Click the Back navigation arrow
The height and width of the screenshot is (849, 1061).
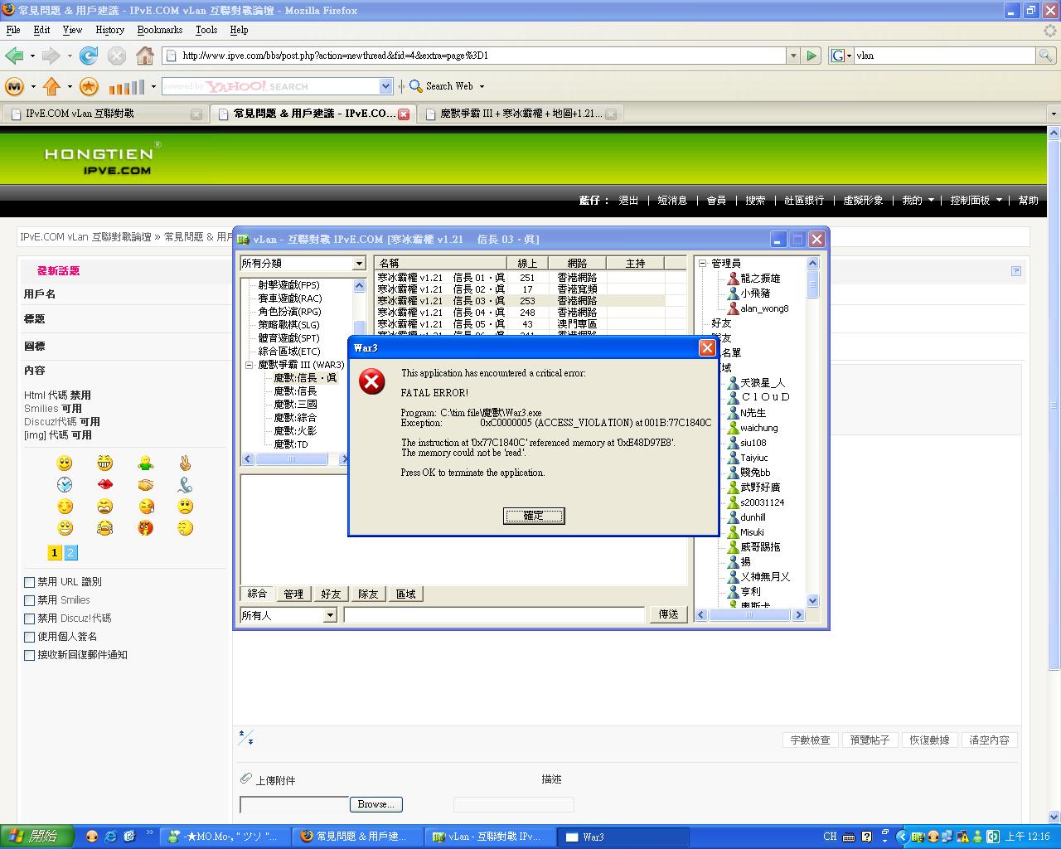pyautogui.click(x=14, y=56)
